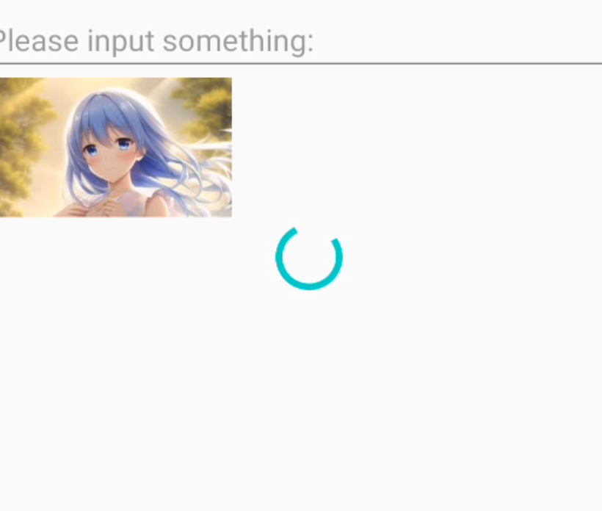Click the word 'input' in the hint text
Screen dimensions: 602x511
(x=120, y=41)
